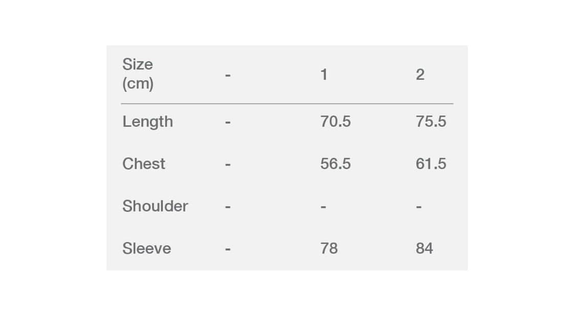Click the dash beside the Length label
Screen dimensions: 576x326
click(x=228, y=122)
